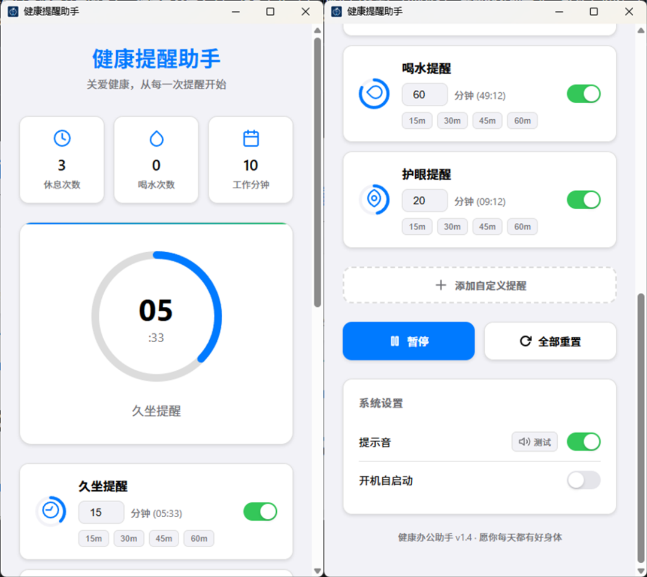The image size is (647, 577).
Task: Click the water drop icon above 喝水次数
Action: point(156,139)
